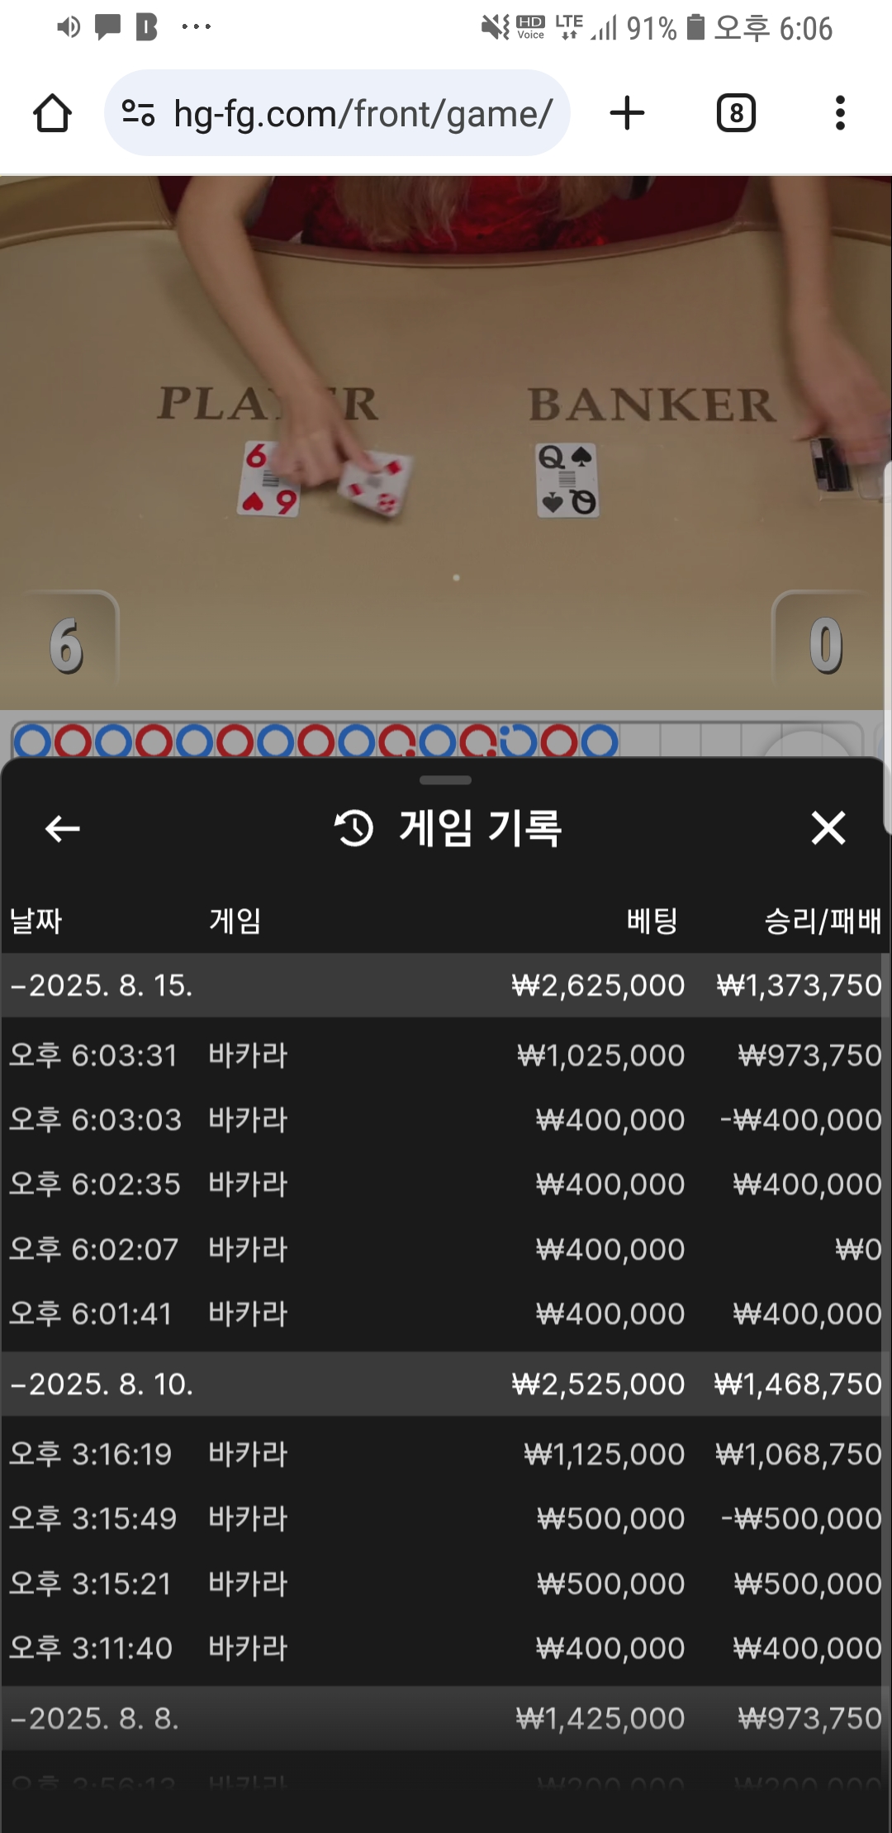Viewport: 892px width, 1833px height.
Task: Close the game record panel
Action: coord(828,827)
